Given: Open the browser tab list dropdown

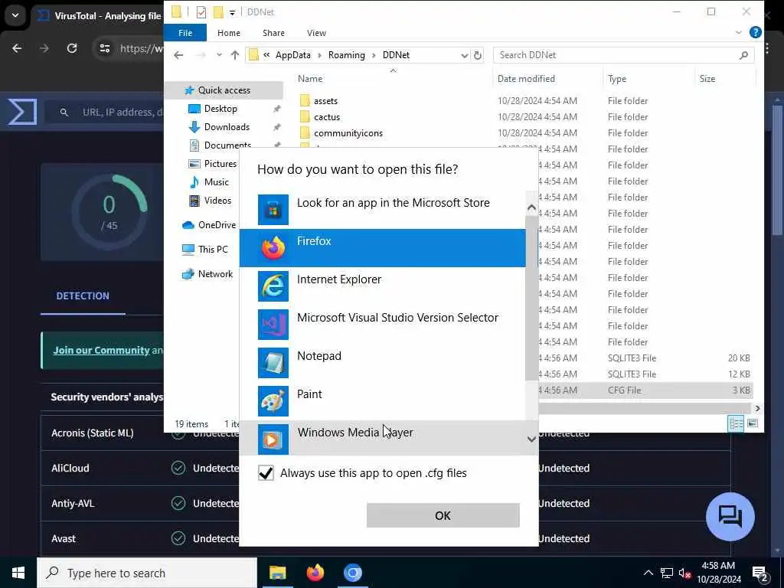Looking at the screenshot, I should coord(15,15).
